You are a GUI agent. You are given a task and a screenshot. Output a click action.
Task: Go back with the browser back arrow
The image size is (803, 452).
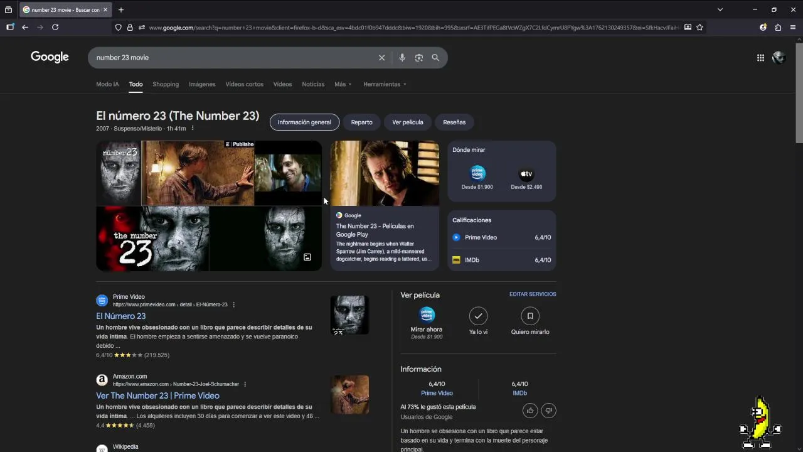point(25,27)
